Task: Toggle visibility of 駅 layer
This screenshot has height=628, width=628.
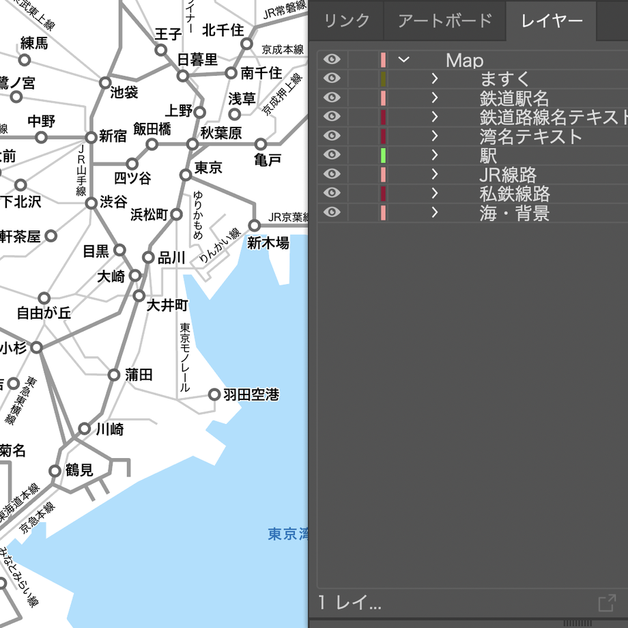Action: (x=332, y=154)
